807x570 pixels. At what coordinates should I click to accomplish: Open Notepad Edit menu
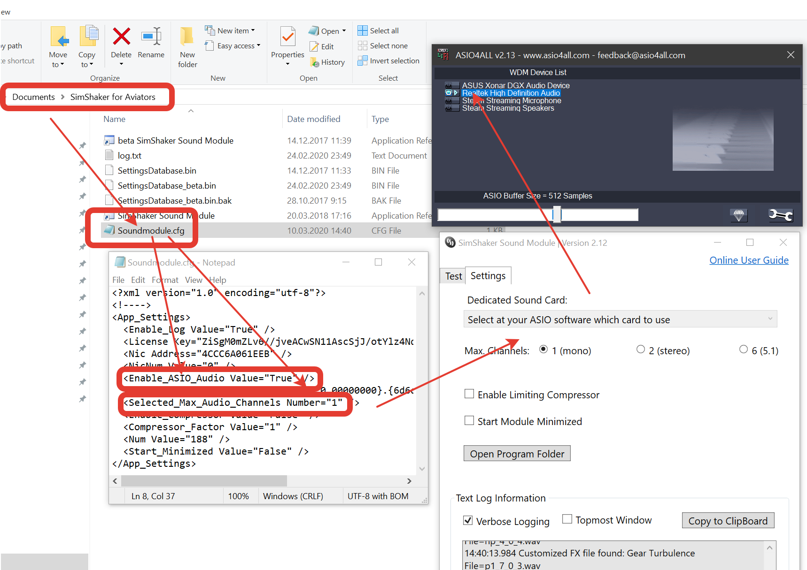[x=138, y=280]
